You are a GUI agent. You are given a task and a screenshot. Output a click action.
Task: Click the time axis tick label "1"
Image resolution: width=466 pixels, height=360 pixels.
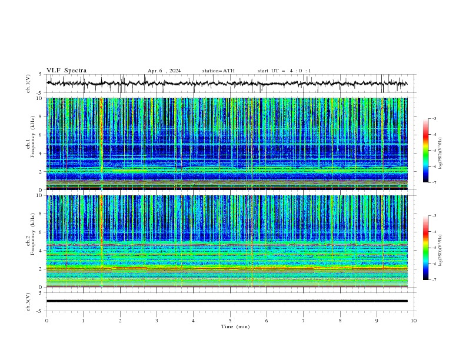coord(83,321)
